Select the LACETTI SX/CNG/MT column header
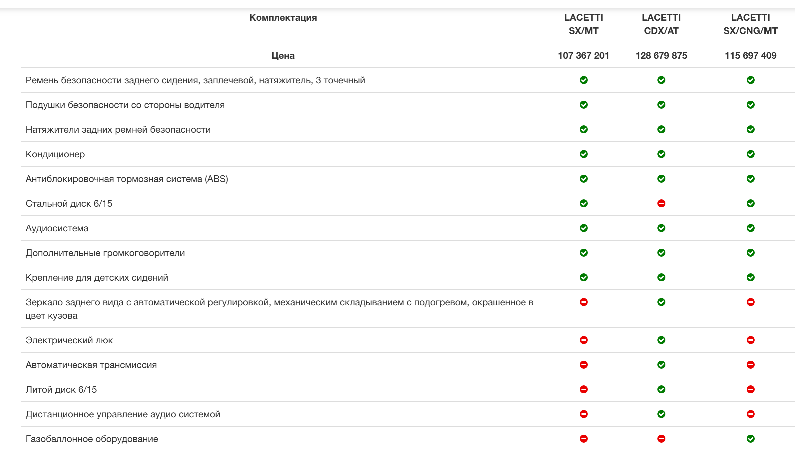Viewport: 795px width, 470px height. pyautogui.click(x=750, y=24)
